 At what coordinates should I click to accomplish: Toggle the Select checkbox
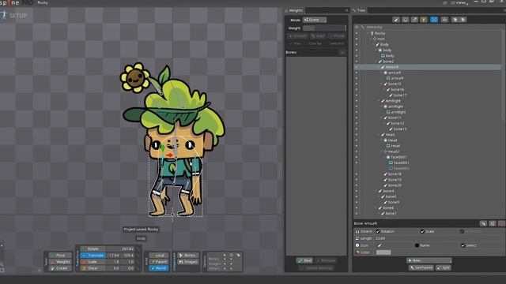pos(463,245)
